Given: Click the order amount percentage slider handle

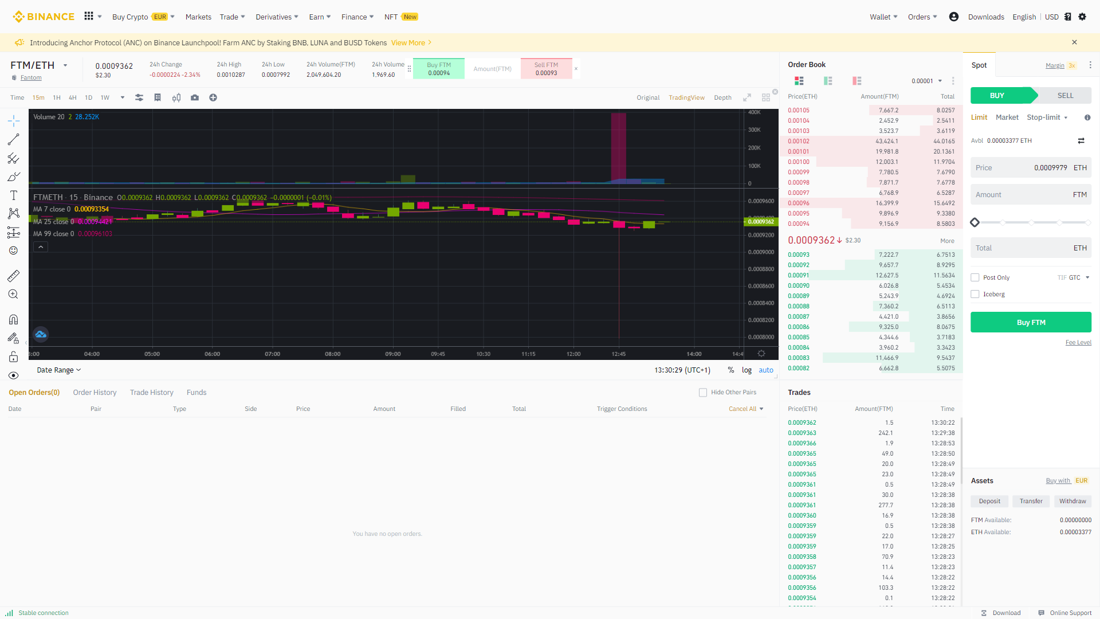Looking at the screenshot, I should pyautogui.click(x=975, y=222).
